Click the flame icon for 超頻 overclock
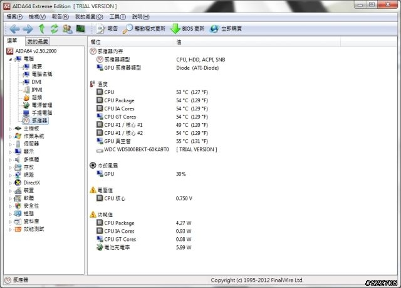The width and height of the screenshot is (401, 288). tap(26, 97)
